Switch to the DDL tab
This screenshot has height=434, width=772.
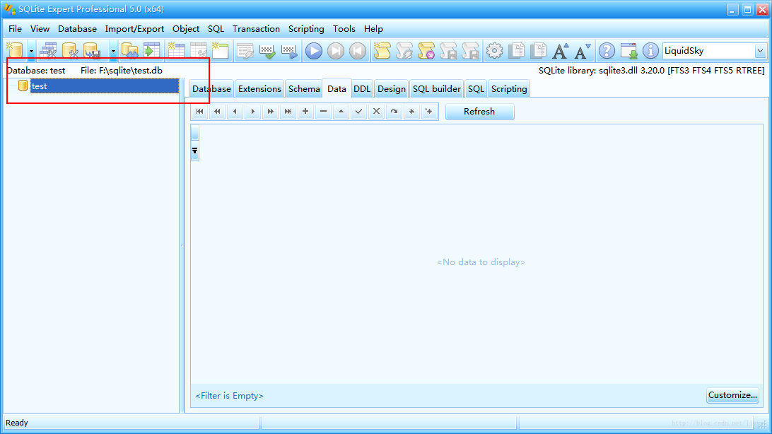[362, 89]
